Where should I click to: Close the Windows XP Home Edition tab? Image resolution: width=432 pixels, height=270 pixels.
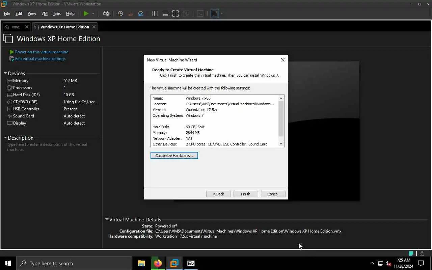(94, 27)
